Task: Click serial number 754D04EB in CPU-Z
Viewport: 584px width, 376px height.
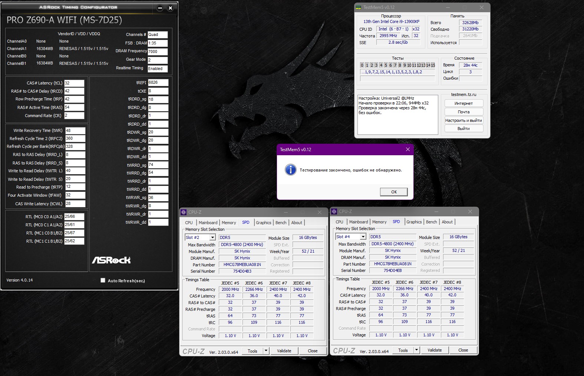Action: [393, 270]
